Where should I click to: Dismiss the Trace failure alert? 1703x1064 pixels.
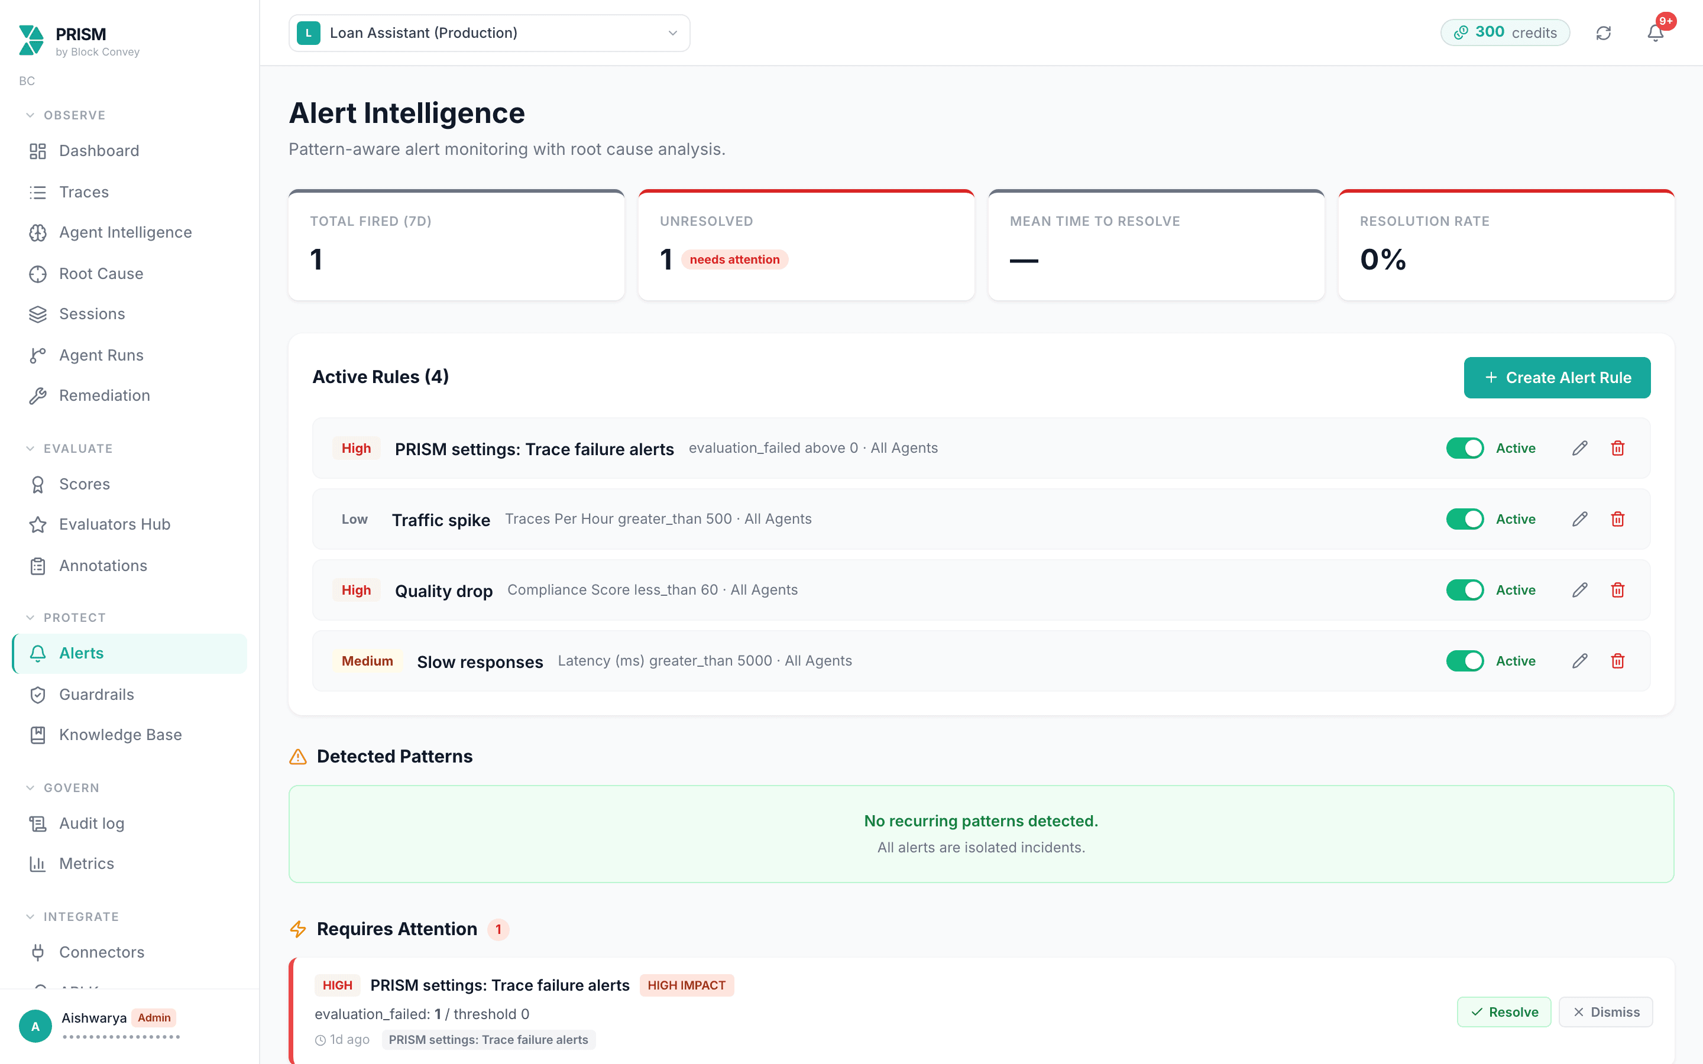(x=1605, y=1012)
